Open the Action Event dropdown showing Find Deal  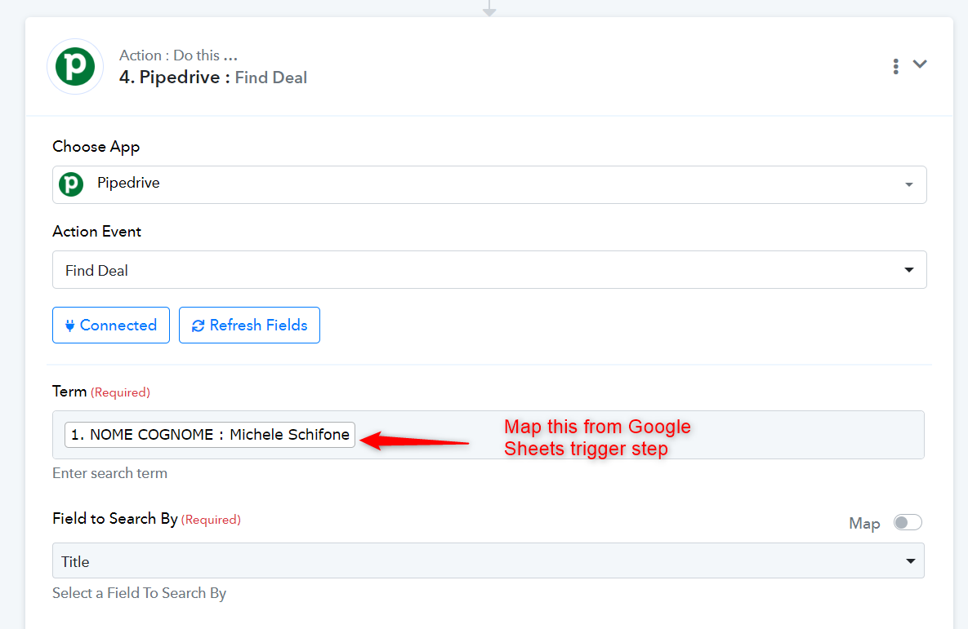point(489,269)
